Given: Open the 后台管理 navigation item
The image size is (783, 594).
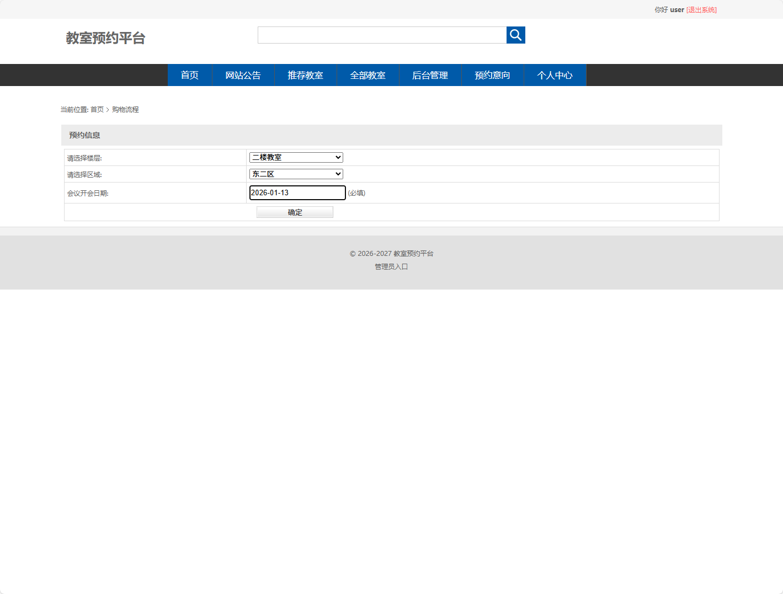Looking at the screenshot, I should [x=430, y=75].
